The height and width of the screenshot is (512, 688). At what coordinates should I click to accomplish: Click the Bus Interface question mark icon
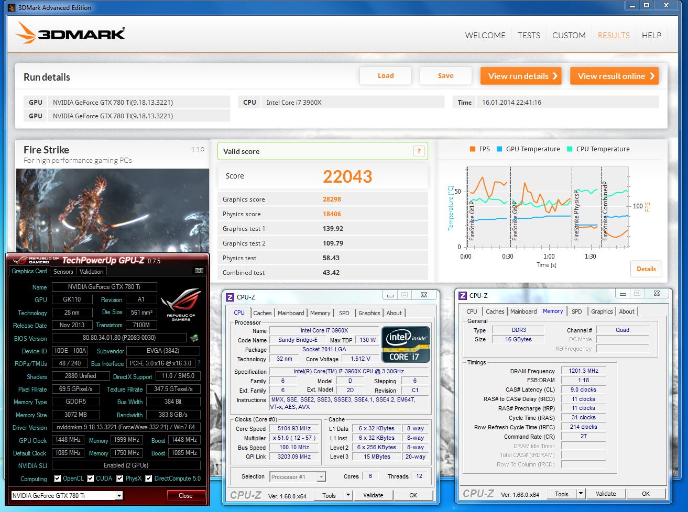coord(199,363)
